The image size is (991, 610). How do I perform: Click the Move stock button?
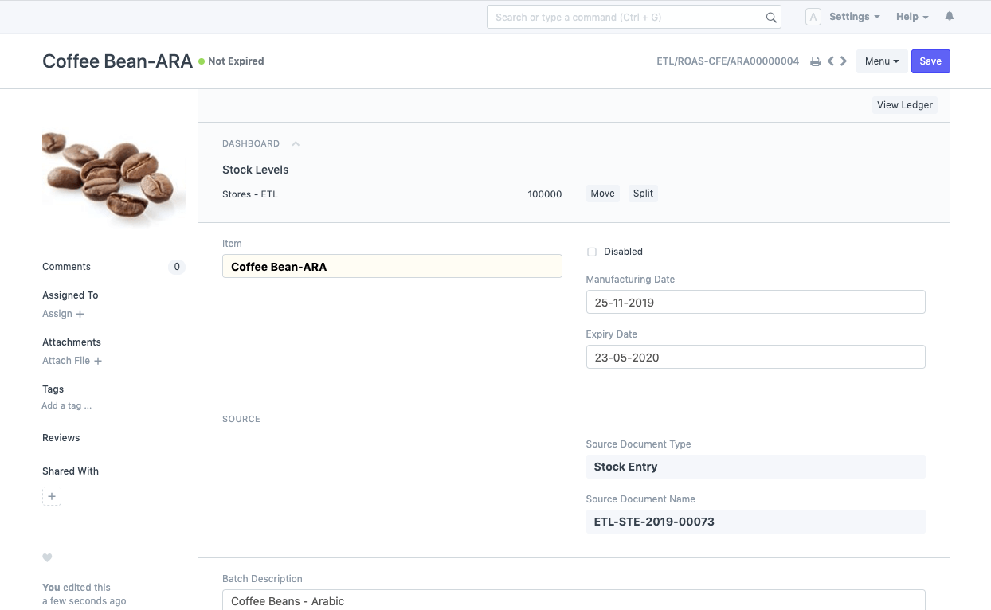pos(602,194)
